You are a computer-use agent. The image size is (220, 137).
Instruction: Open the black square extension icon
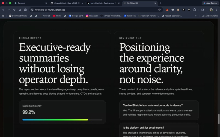click(183, 10)
